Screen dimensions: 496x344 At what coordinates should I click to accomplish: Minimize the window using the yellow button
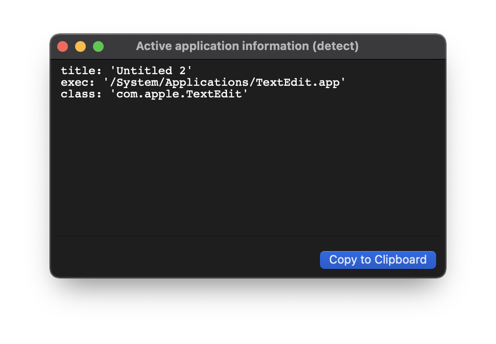80,46
